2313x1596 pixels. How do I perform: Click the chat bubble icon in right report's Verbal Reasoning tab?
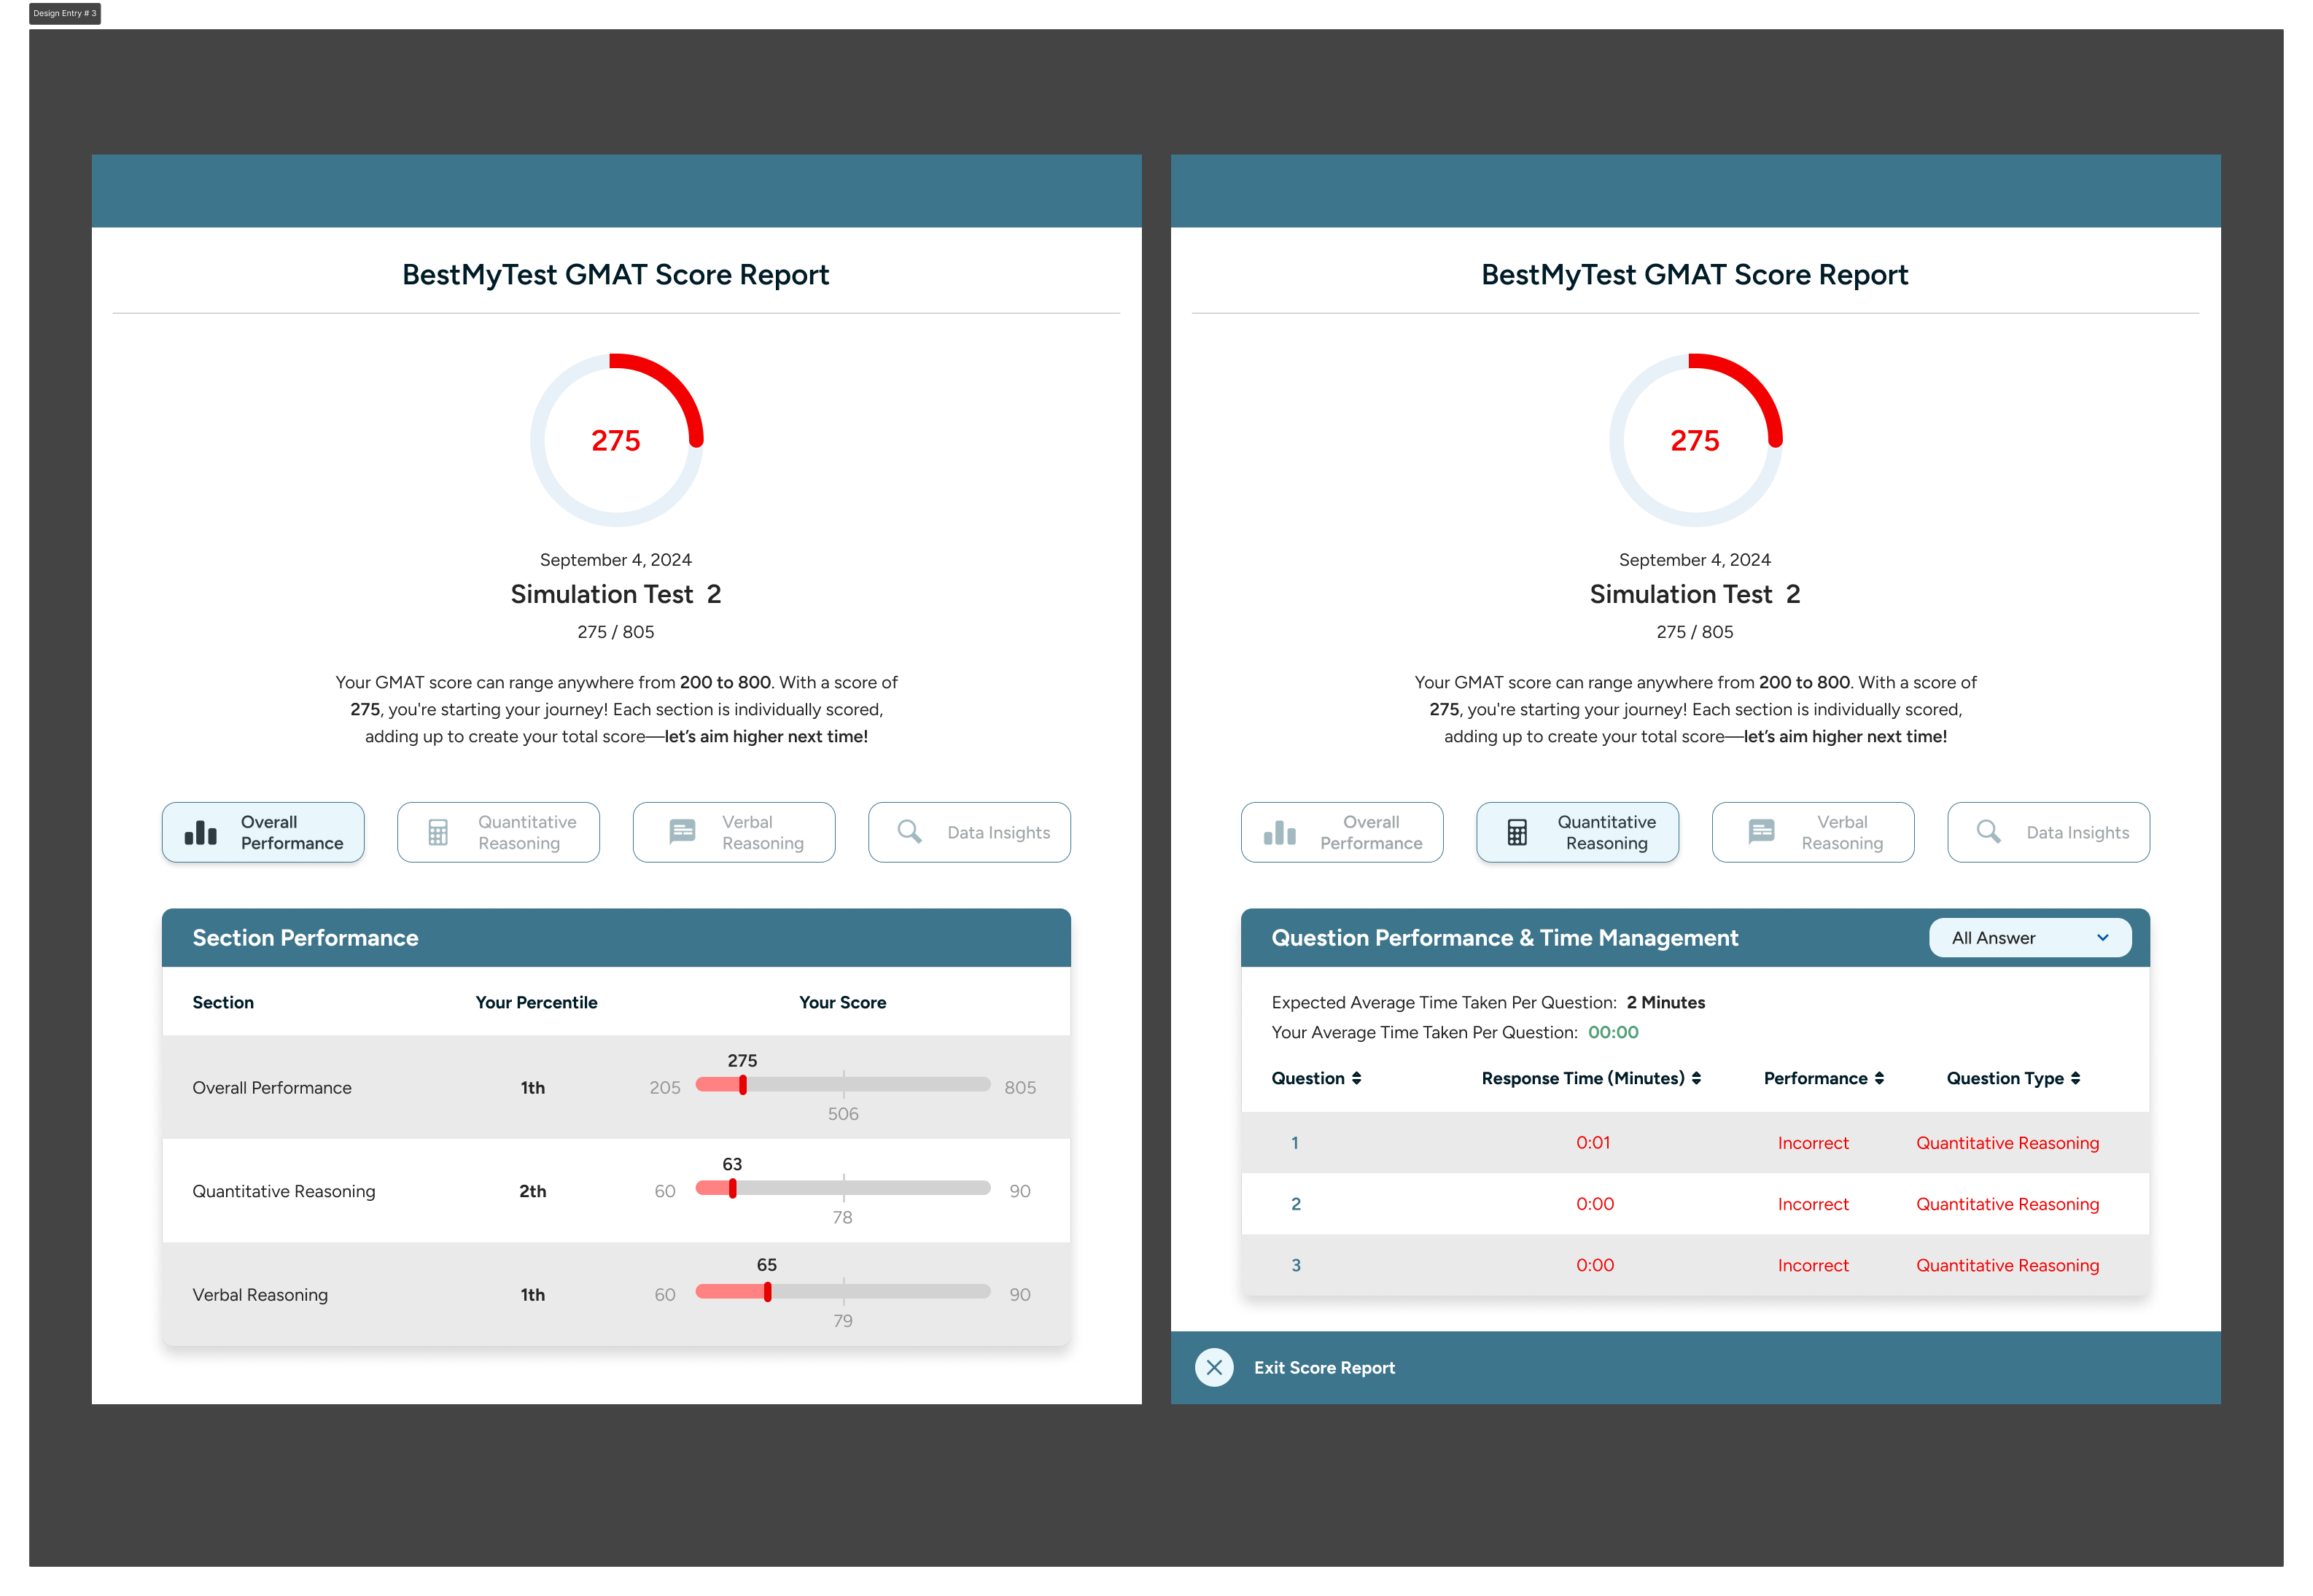click(x=1761, y=832)
